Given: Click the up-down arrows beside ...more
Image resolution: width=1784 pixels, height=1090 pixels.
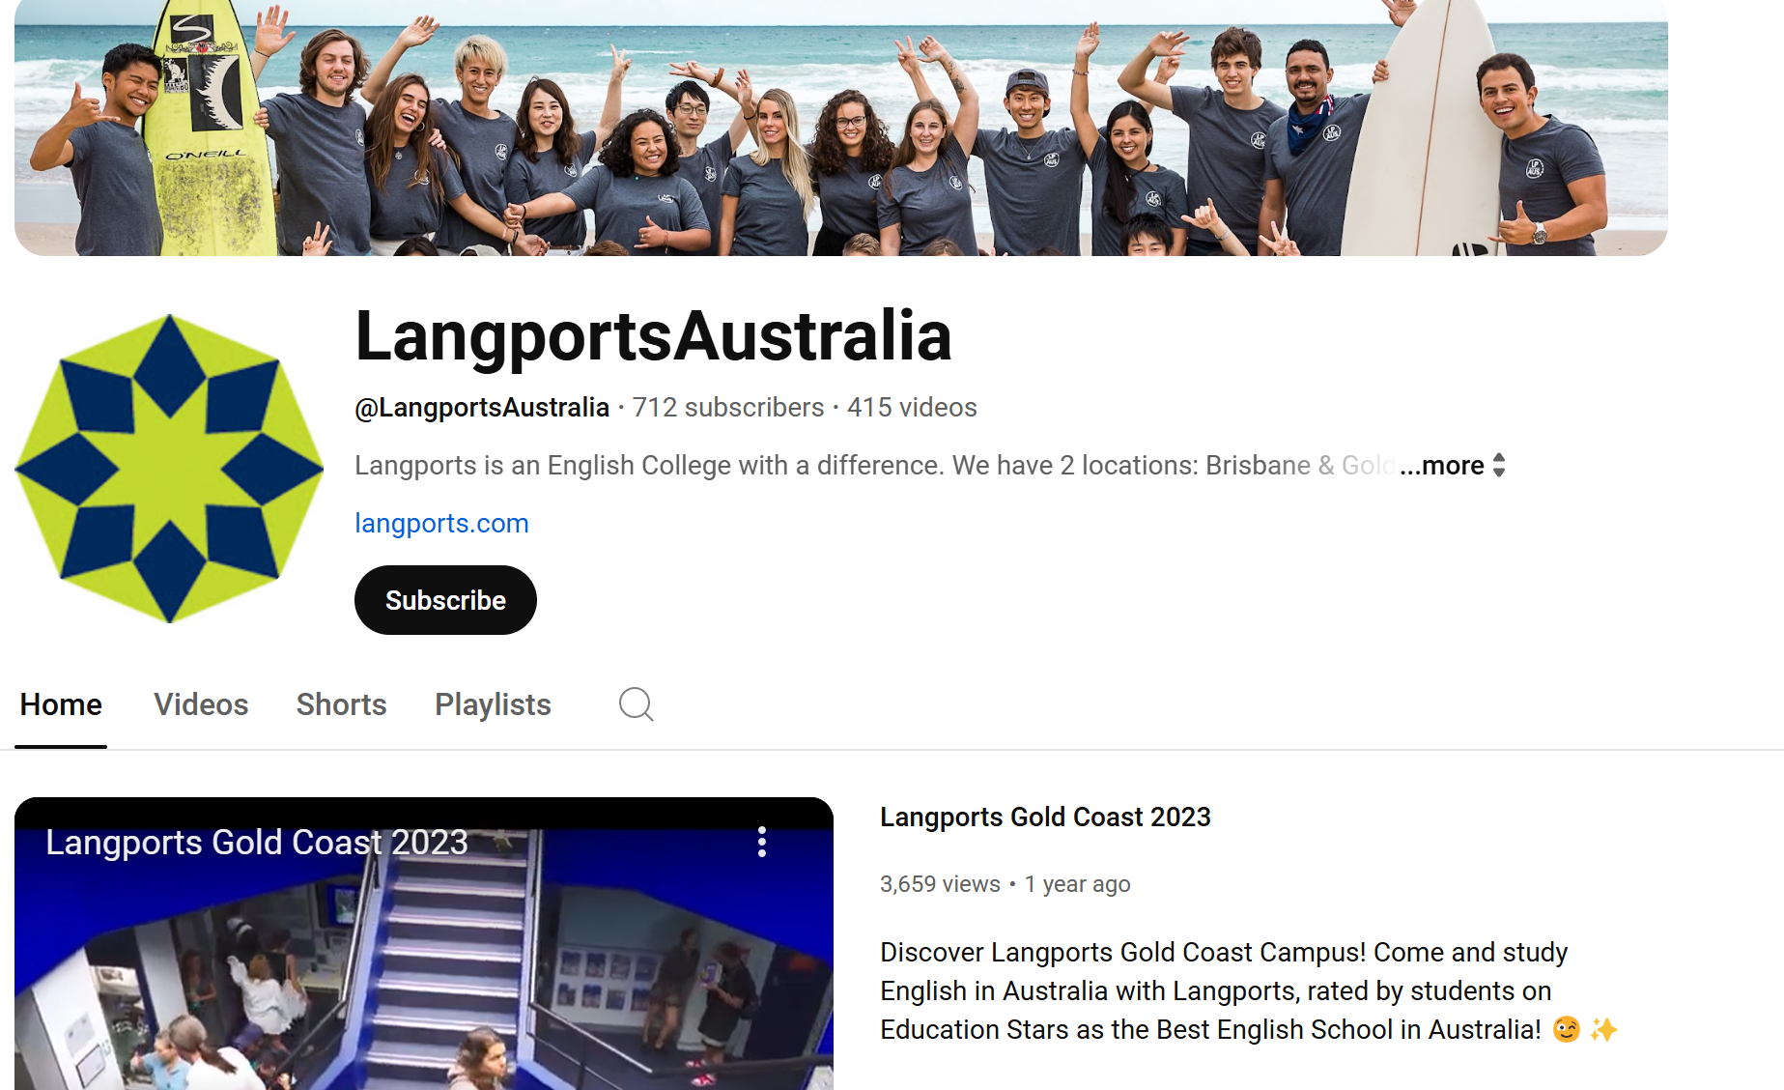Looking at the screenshot, I should 1499,466.
